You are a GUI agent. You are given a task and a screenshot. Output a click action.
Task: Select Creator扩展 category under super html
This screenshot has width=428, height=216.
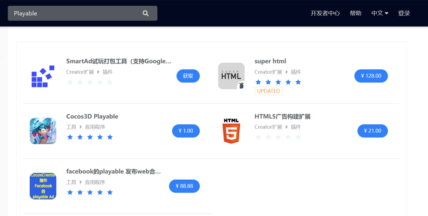coord(268,72)
